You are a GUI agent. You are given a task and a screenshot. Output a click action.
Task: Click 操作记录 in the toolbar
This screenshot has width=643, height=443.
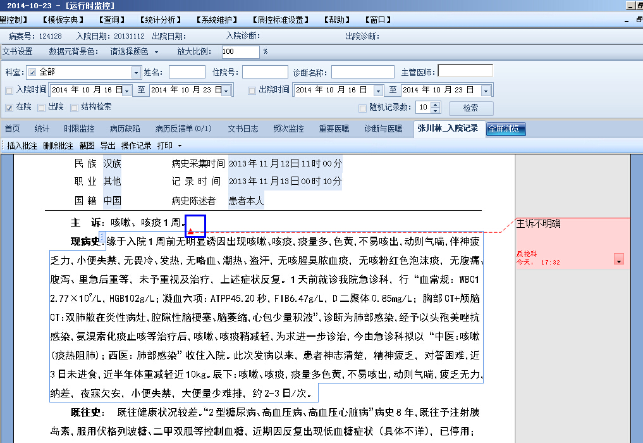[136, 146]
